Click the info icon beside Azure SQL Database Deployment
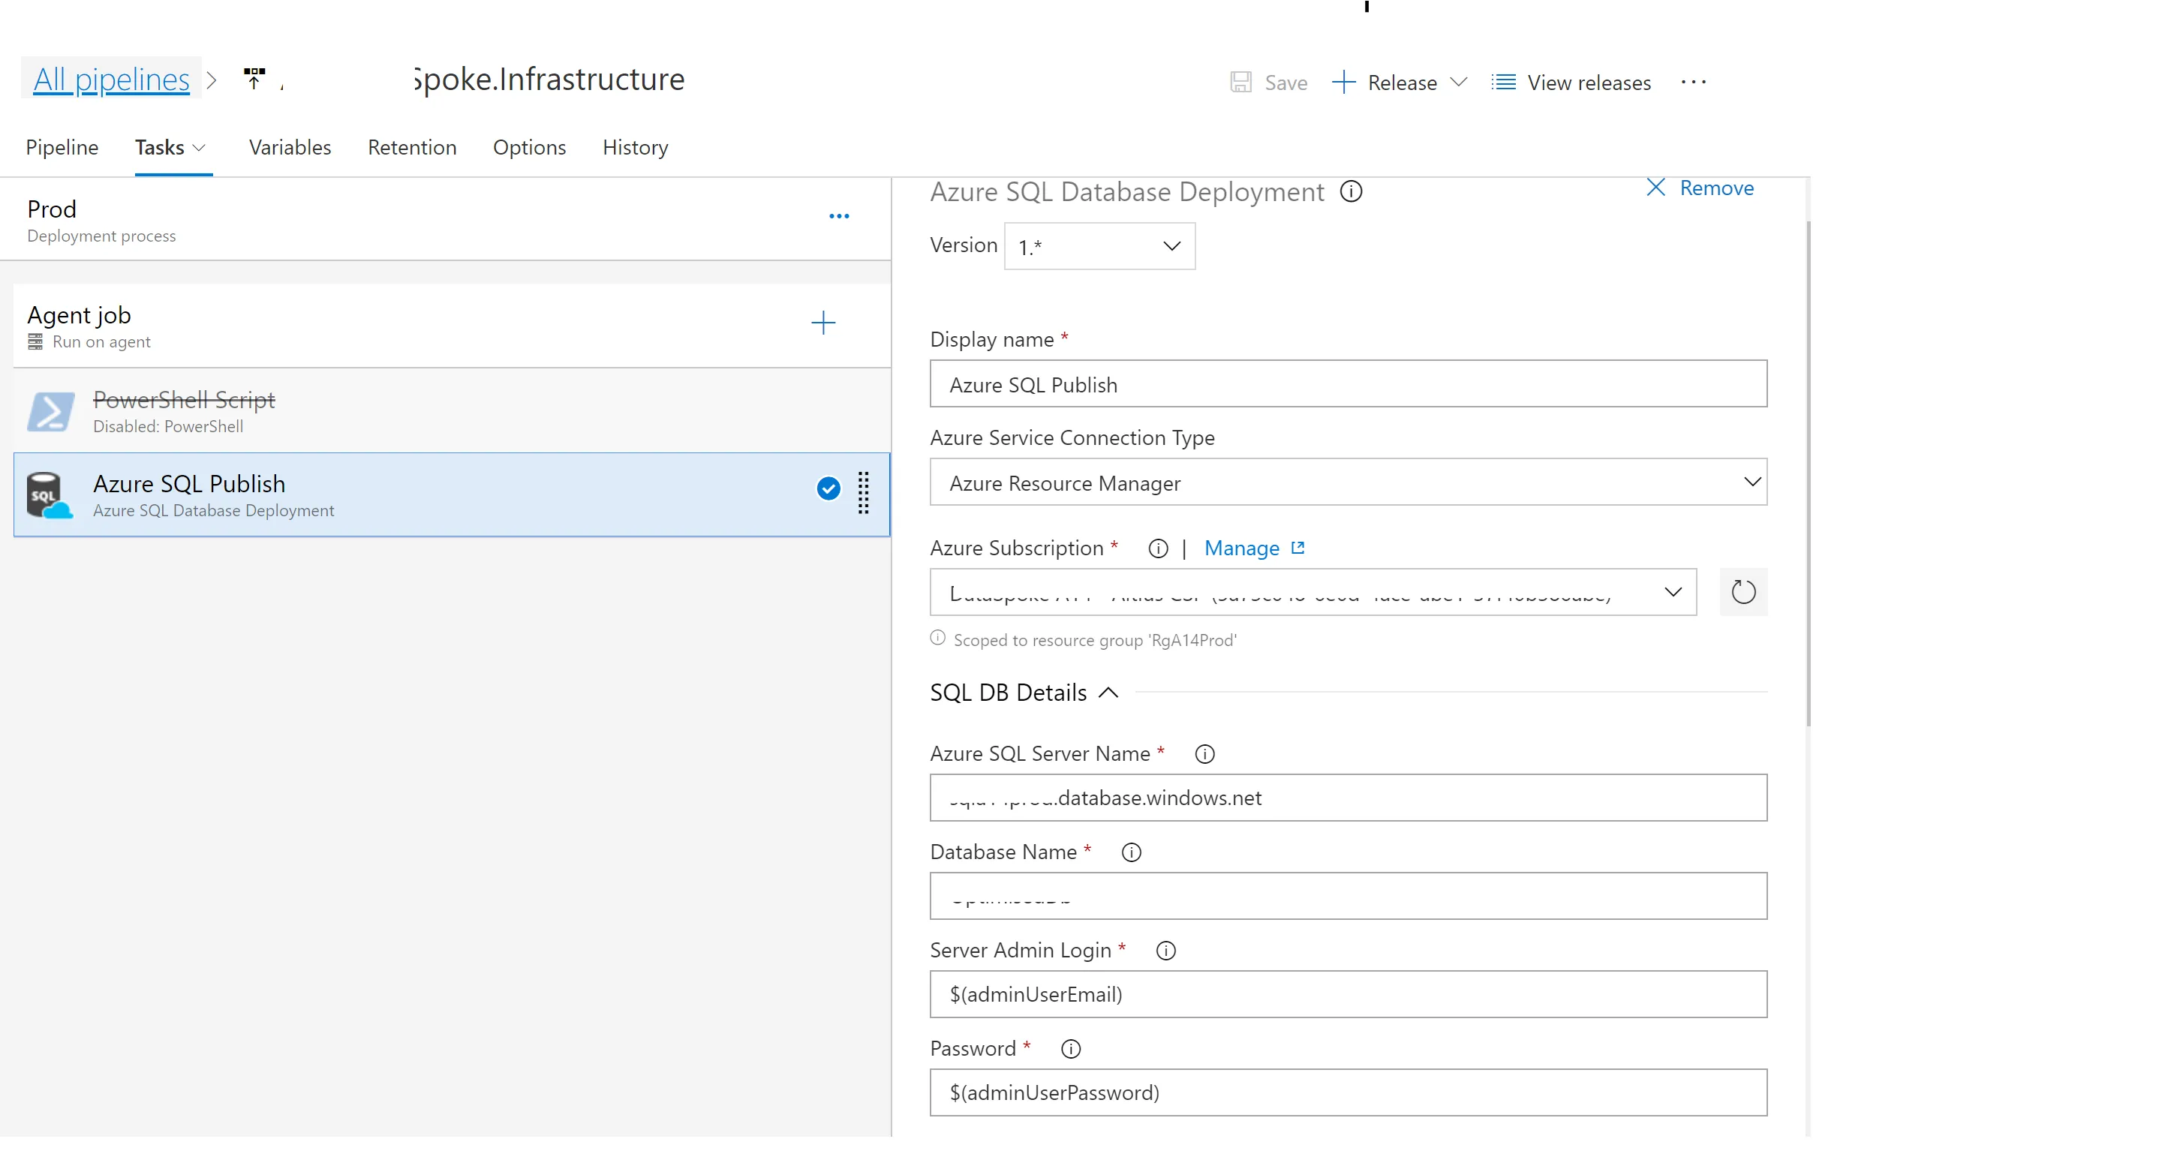 tap(1350, 192)
